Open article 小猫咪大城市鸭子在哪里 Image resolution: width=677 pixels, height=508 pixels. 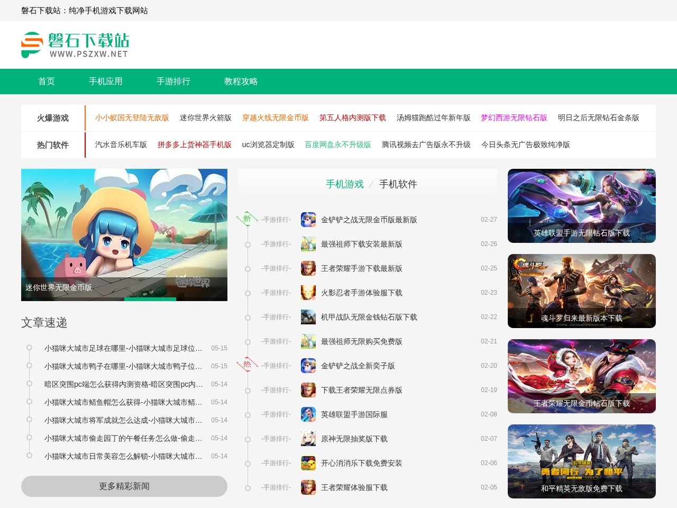pyautogui.click(x=123, y=366)
